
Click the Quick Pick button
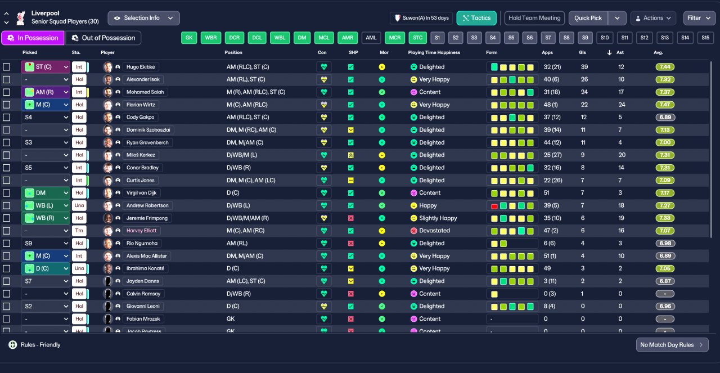click(x=588, y=18)
